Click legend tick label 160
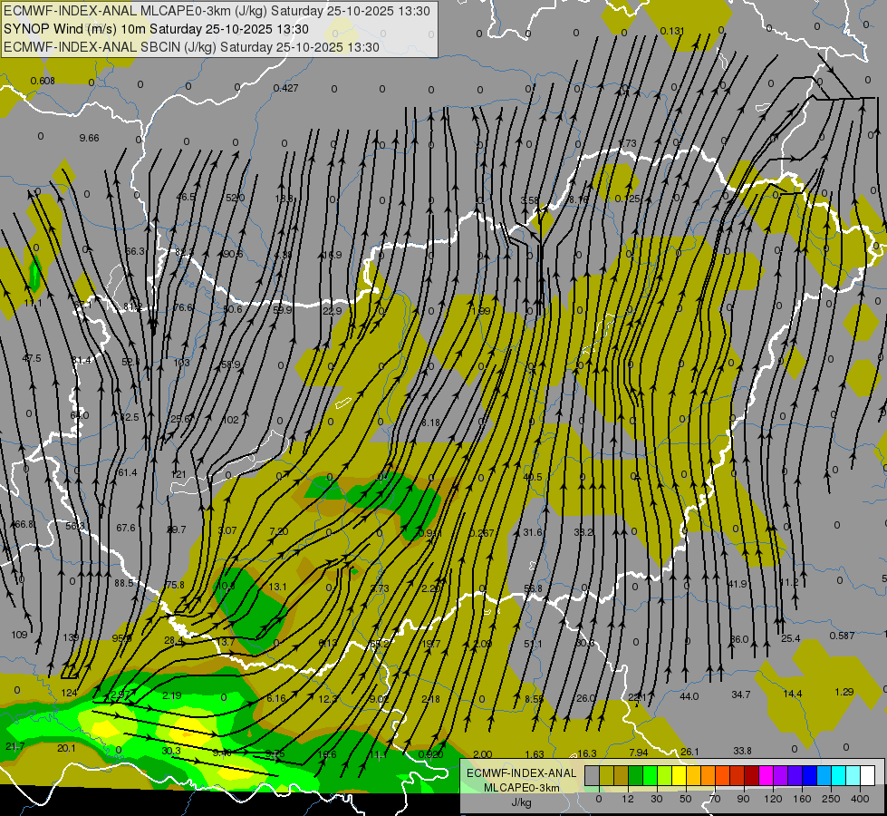This screenshot has width=887, height=816. [x=802, y=799]
